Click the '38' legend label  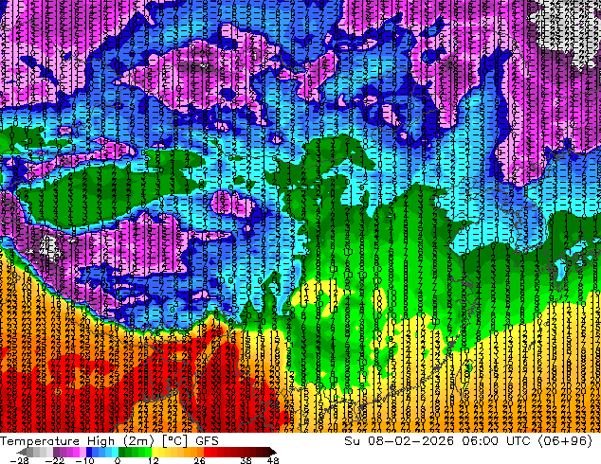tap(246, 460)
